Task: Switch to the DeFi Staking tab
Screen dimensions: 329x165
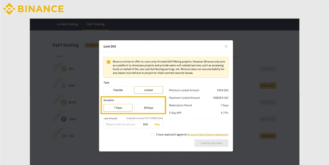Action: coord(96,24)
